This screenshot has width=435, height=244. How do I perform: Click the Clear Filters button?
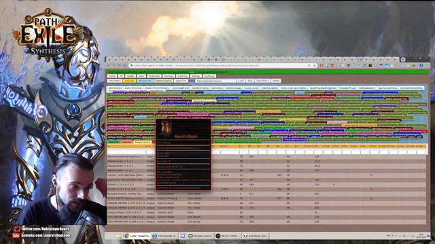(115, 81)
